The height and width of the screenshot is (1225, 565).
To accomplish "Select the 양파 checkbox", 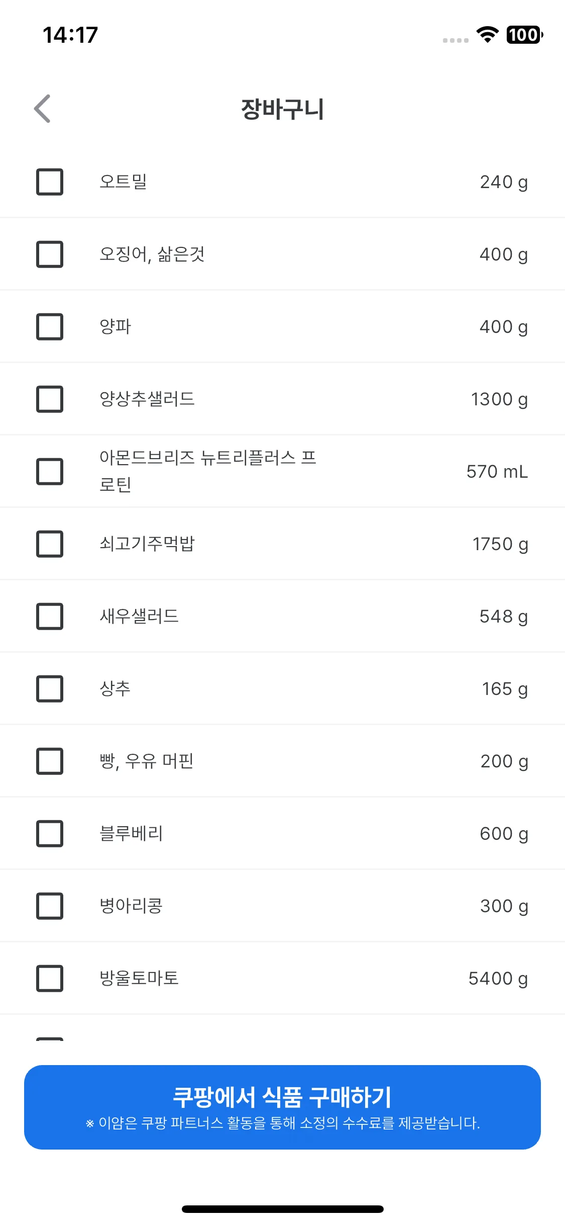I will click(x=50, y=326).
